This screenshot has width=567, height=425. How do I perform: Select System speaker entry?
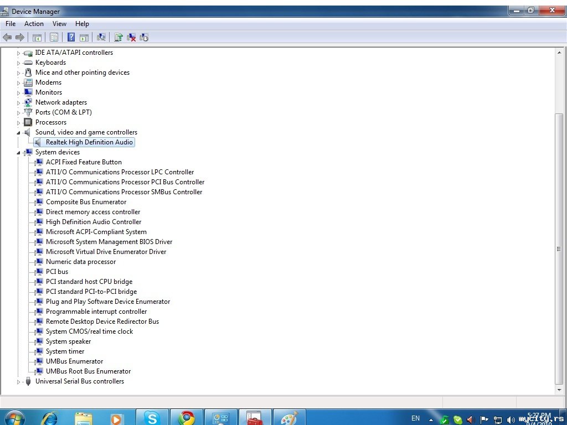[x=68, y=341]
